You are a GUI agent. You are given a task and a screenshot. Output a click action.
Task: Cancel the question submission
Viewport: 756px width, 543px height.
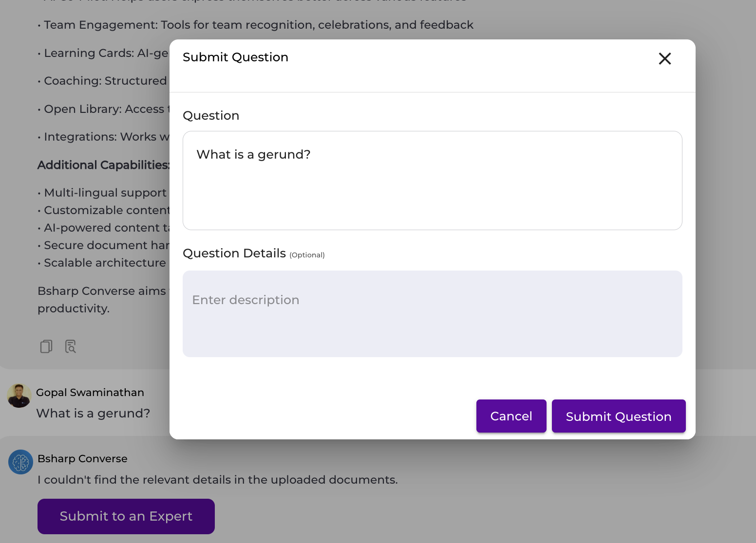pos(511,416)
